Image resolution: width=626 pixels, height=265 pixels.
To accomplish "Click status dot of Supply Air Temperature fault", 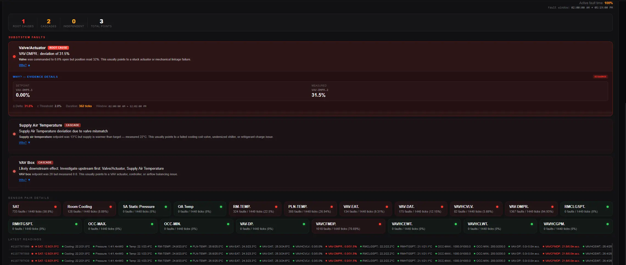I will pos(14,134).
